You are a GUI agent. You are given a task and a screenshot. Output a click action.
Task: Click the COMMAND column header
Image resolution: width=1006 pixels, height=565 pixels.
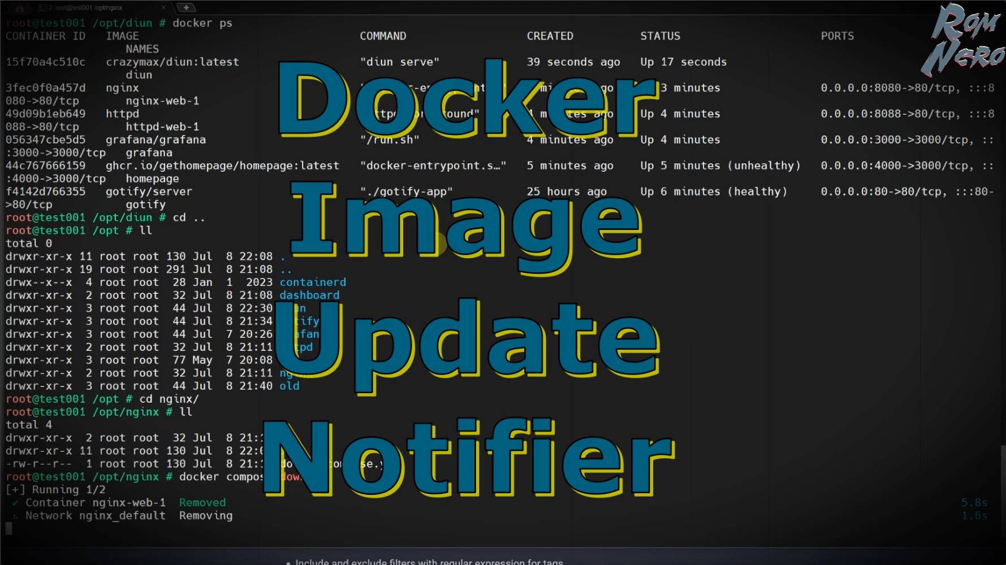(x=383, y=36)
